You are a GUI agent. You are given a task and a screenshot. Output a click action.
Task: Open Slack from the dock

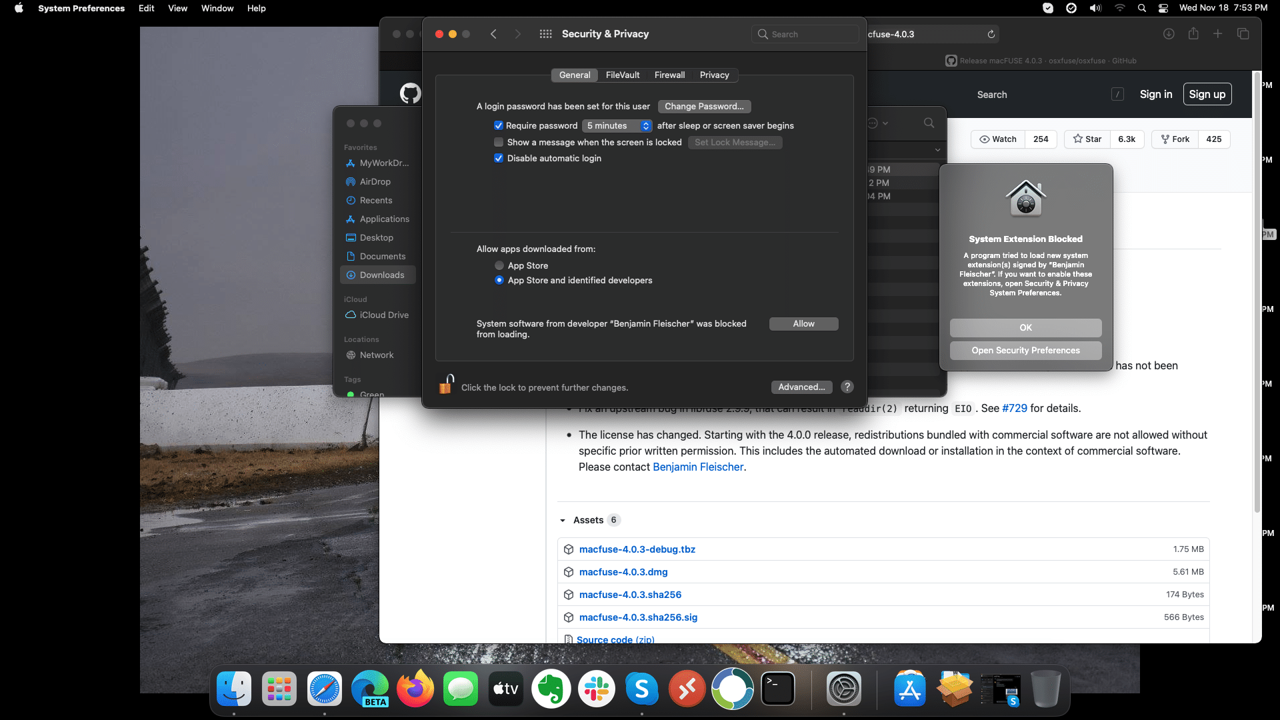coord(597,689)
